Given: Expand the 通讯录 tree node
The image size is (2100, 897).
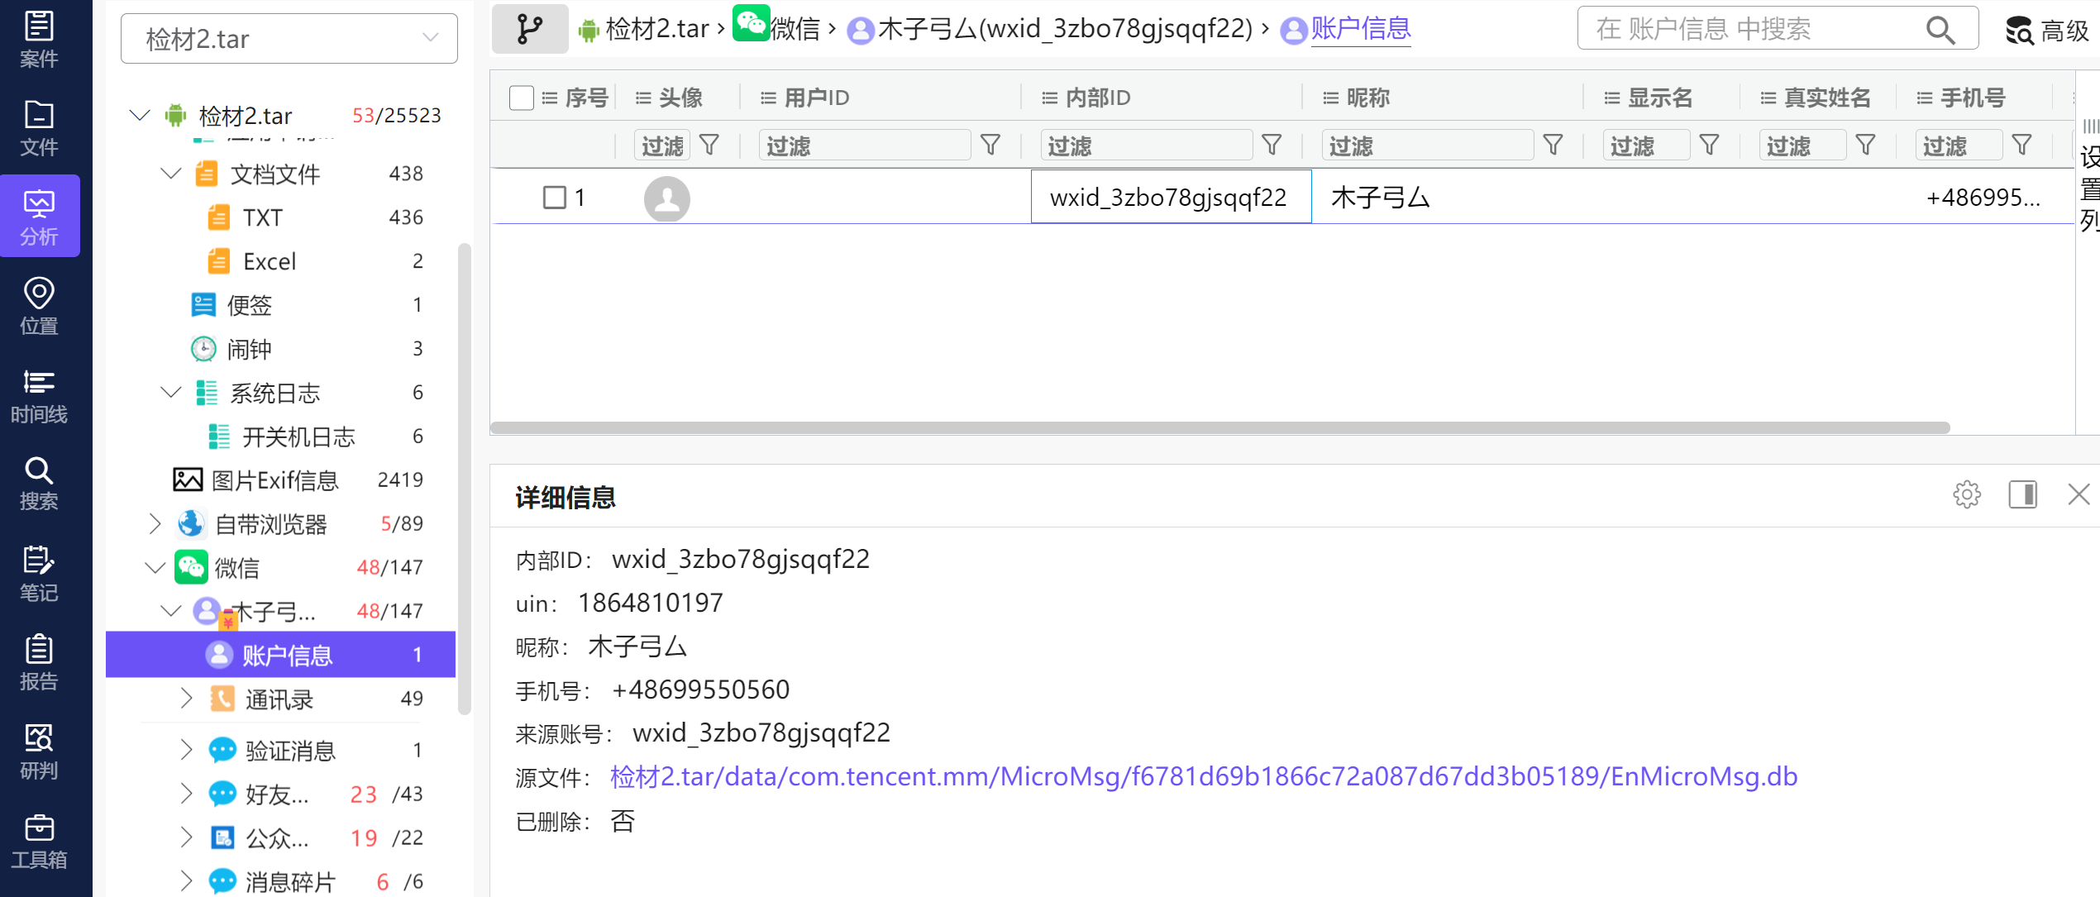Looking at the screenshot, I should tap(186, 699).
